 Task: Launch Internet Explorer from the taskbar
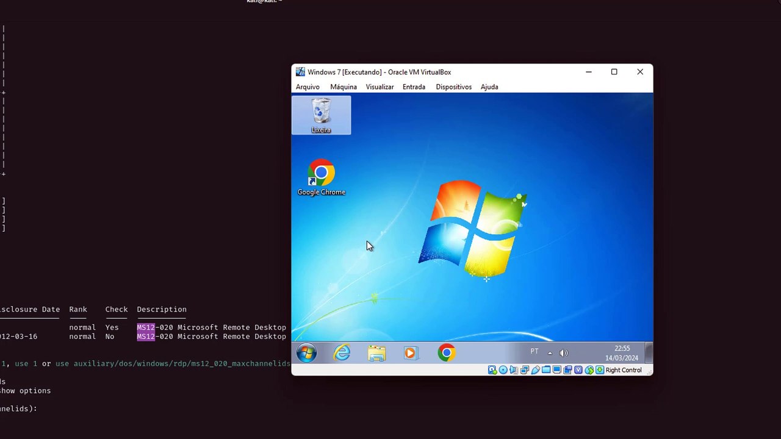click(342, 353)
